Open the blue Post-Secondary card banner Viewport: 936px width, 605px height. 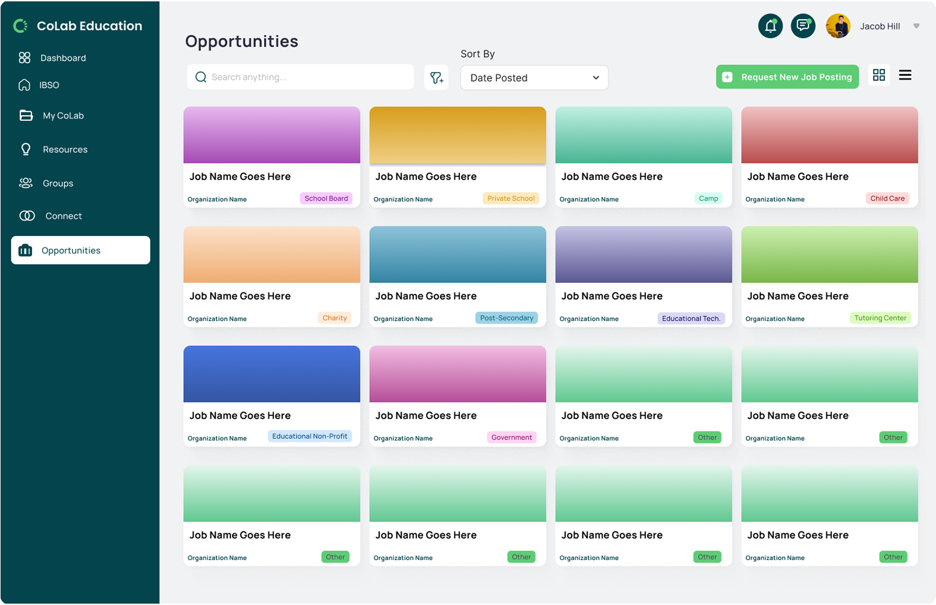pyautogui.click(x=458, y=254)
